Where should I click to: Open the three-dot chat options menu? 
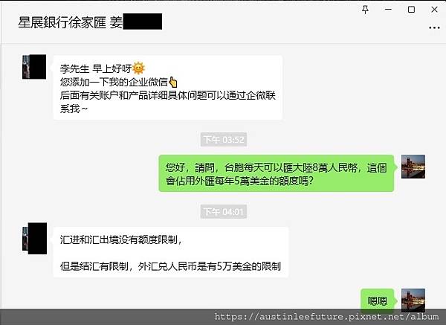pyautogui.click(x=434, y=28)
